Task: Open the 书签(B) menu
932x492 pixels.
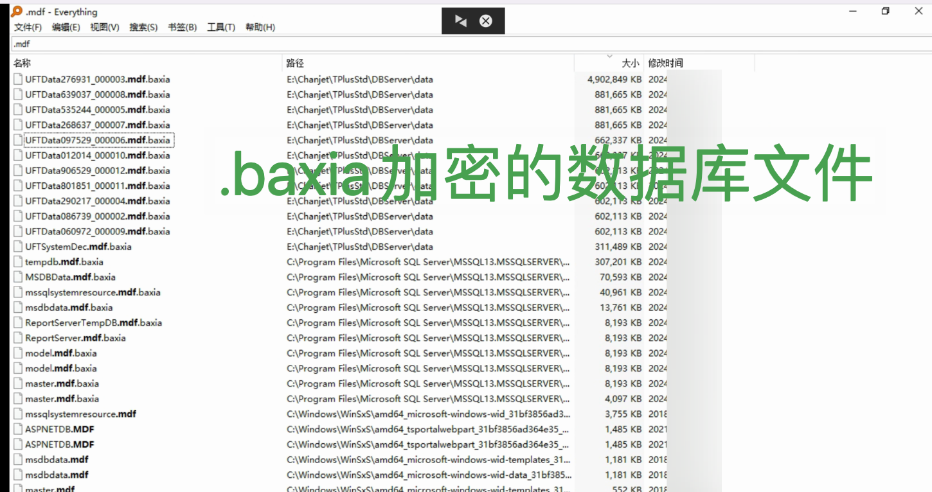Action: [x=183, y=28]
